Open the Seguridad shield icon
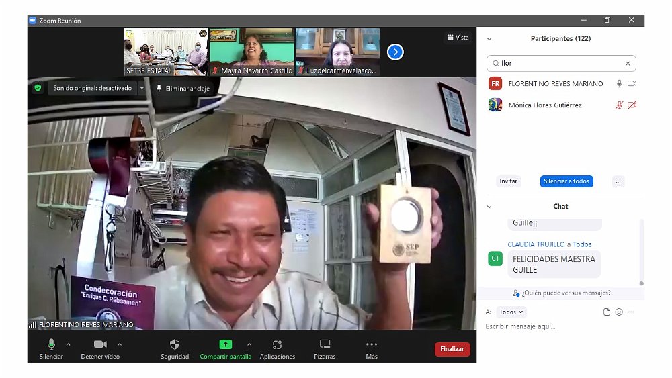Viewport: 672px width, 378px height. click(x=175, y=345)
